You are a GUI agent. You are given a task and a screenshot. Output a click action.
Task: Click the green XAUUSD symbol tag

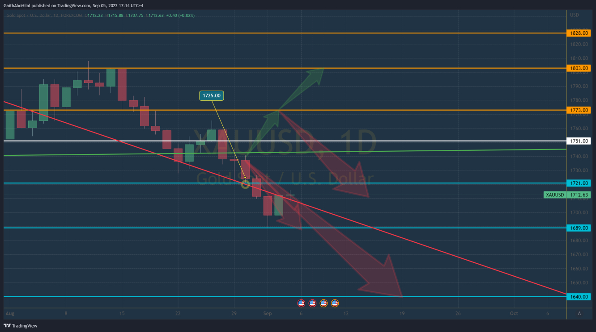coord(555,195)
